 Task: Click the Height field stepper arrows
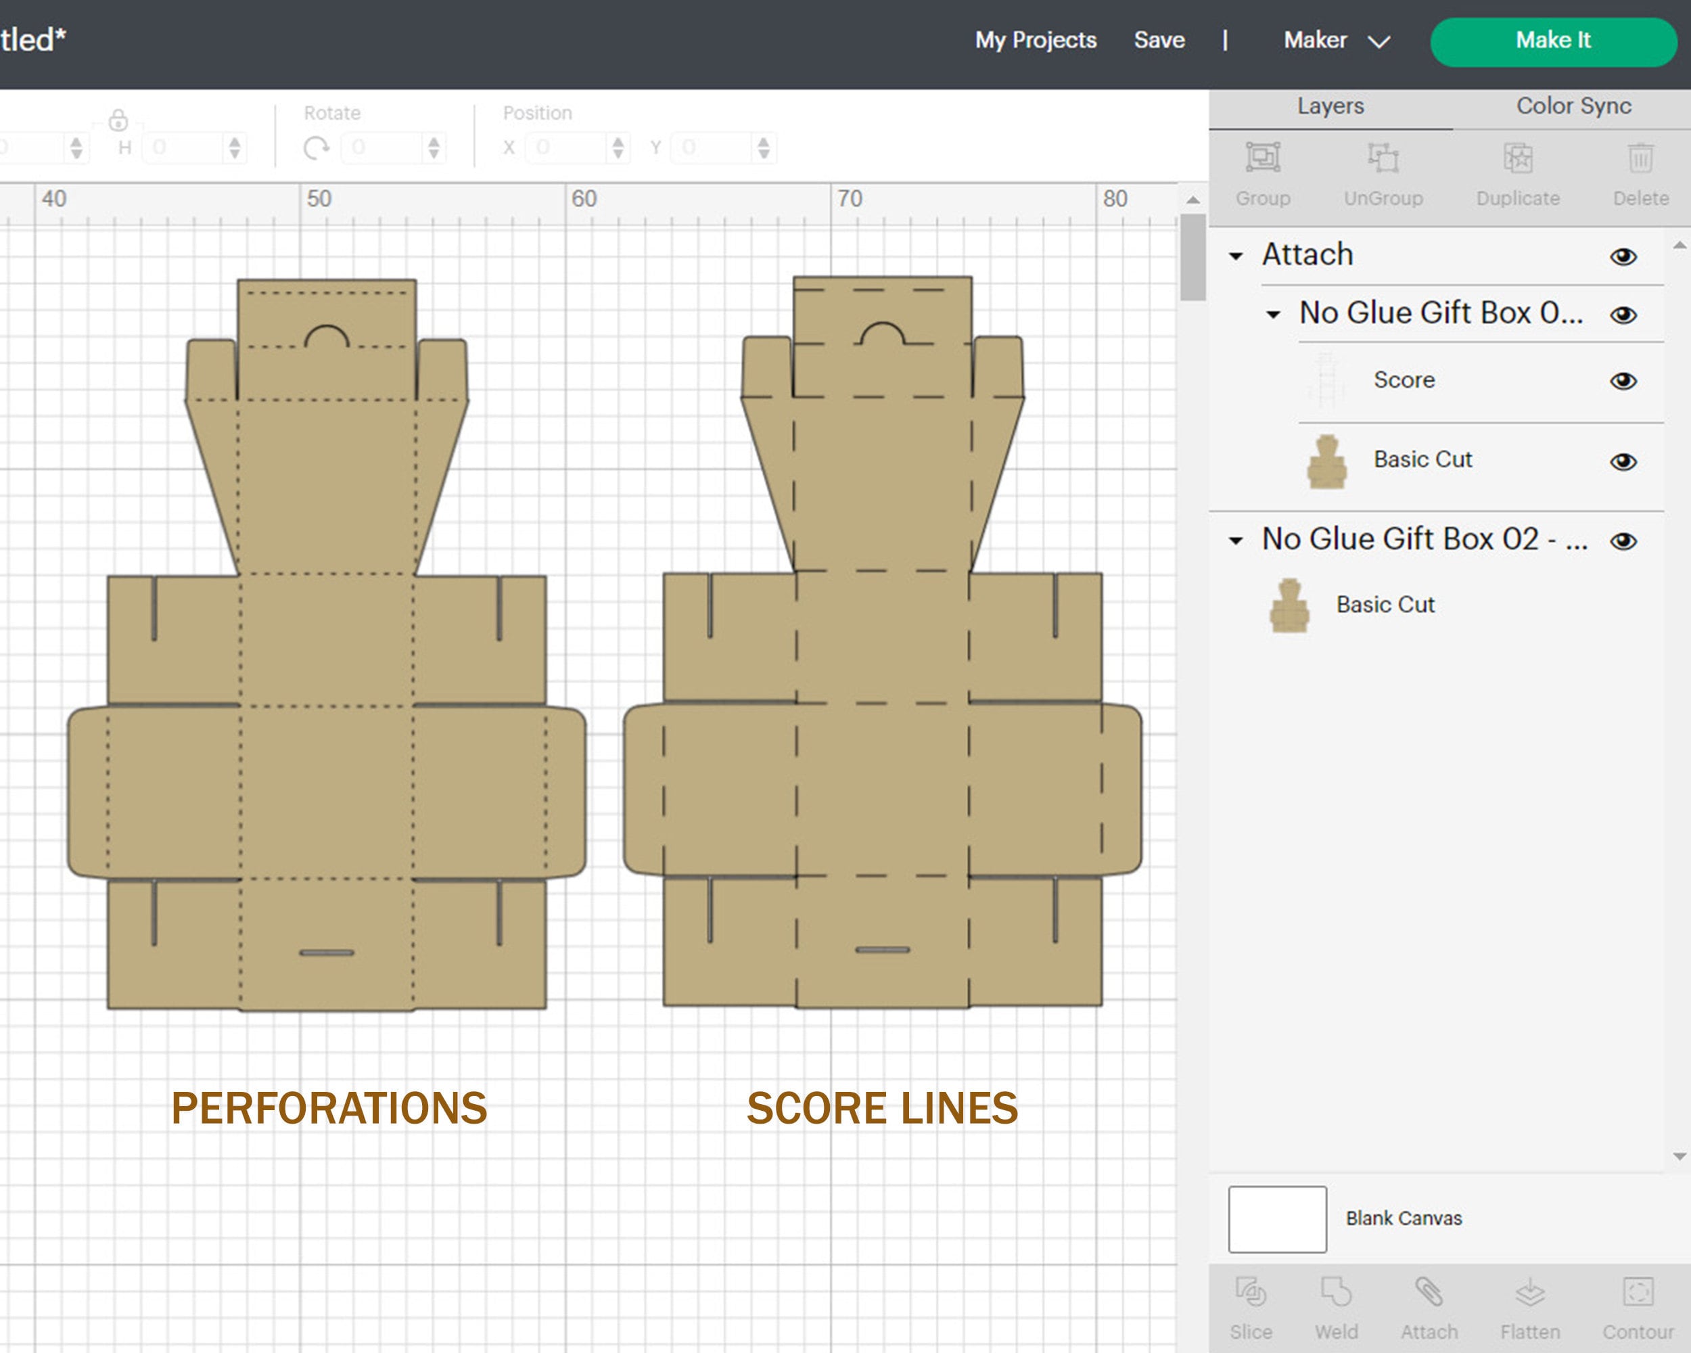pos(235,147)
